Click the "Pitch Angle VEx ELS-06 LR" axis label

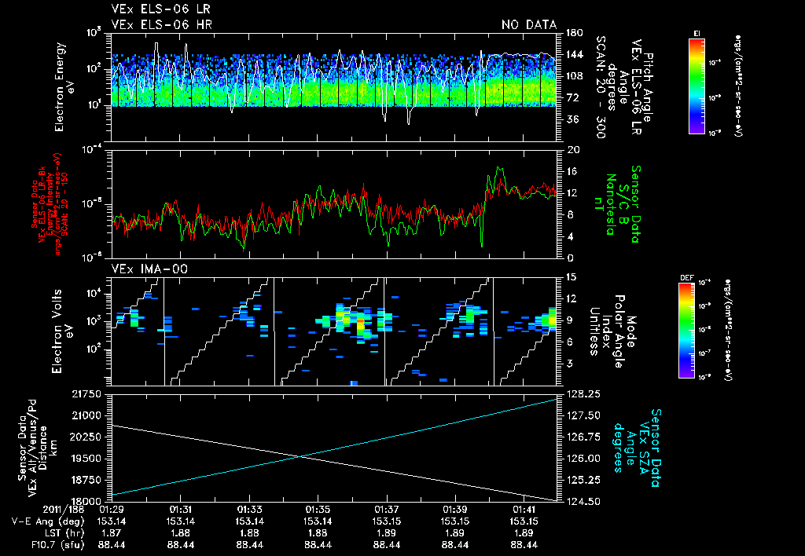[641, 87]
